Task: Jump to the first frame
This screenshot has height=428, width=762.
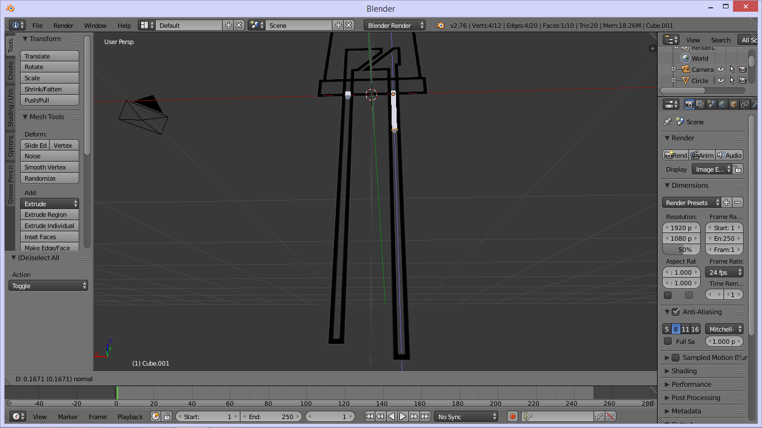Action: [369, 416]
